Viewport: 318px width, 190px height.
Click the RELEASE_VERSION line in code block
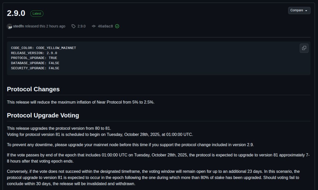tap(34, 53)
